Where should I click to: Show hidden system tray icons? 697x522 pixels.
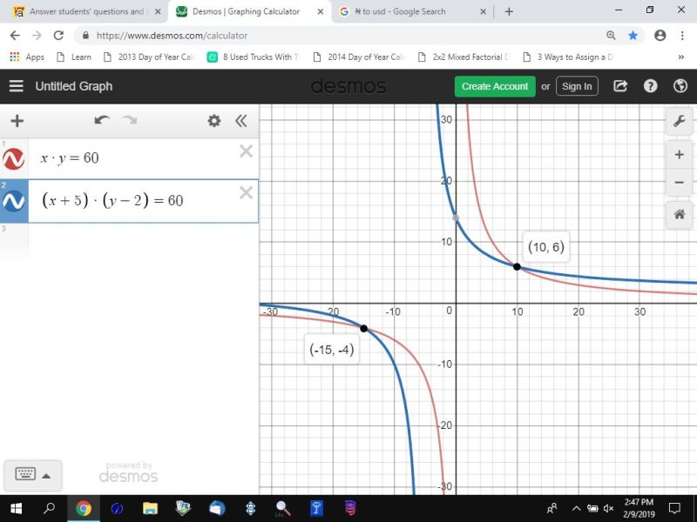pos(576,508)
